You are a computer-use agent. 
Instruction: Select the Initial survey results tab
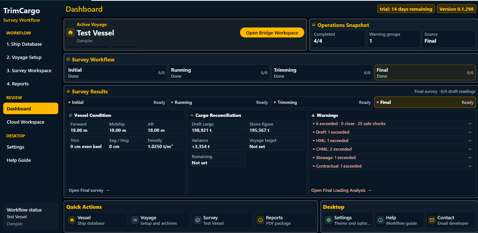(117, 102)
